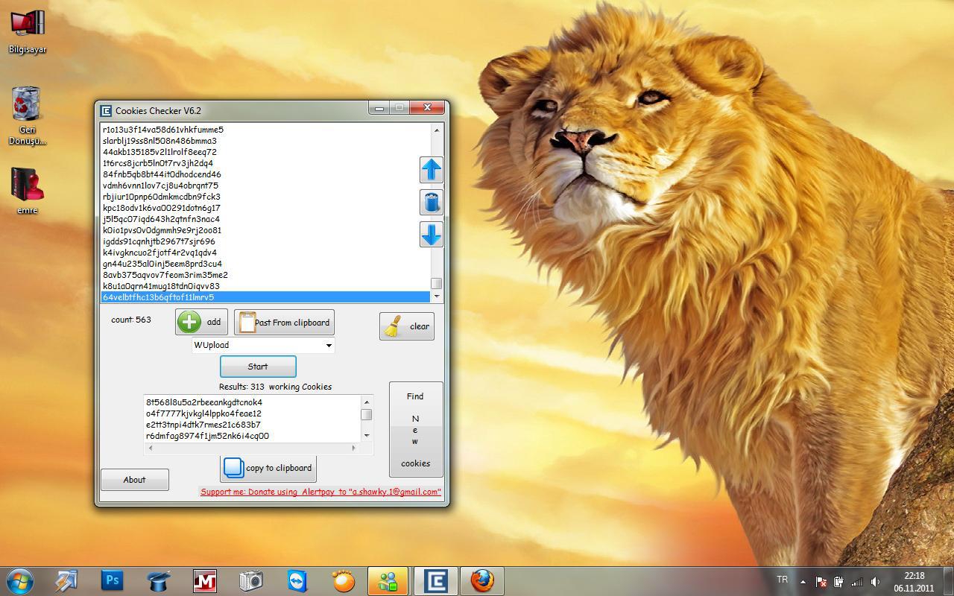
Task: Click the Start button
Action: tap(258, 367)
